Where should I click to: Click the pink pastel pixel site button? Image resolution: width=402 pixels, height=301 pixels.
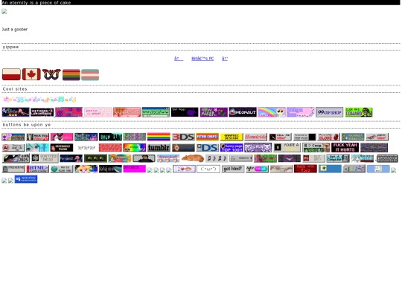(x=98, y=112)
